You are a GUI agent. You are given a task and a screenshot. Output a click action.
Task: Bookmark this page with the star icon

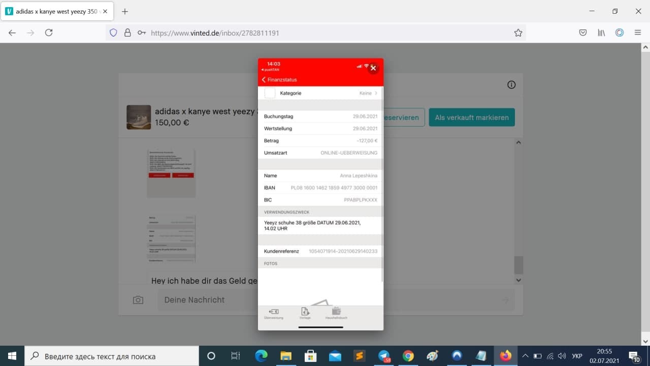518,33
